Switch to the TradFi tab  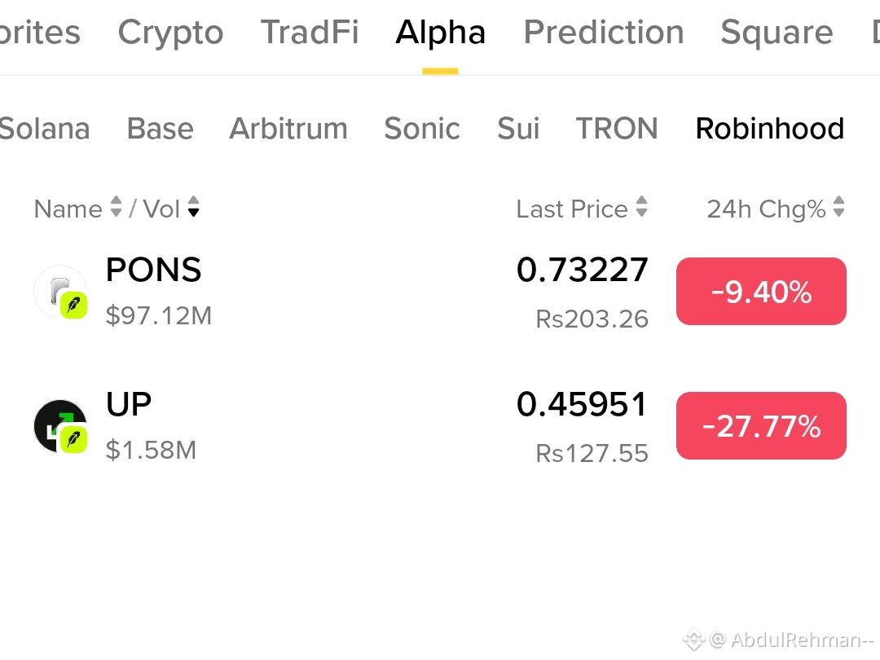(310, 32)
